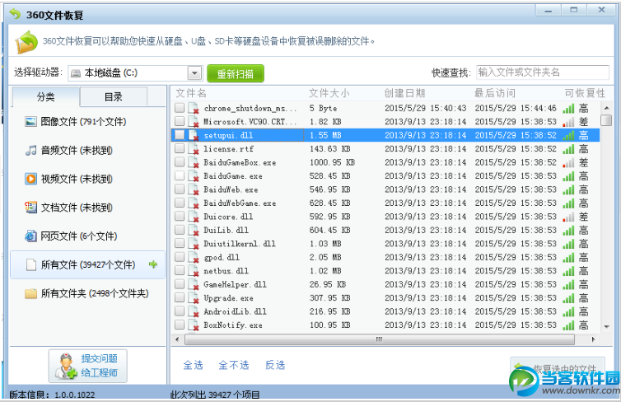Image resolution: width=621 pixels, height=402 pixels.
Task: Click the horizontal scrollbar right arrow
Action: coord(593,339)
